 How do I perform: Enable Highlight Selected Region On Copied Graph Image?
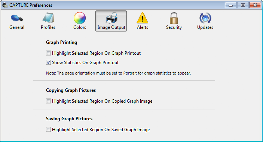[48, 101]
